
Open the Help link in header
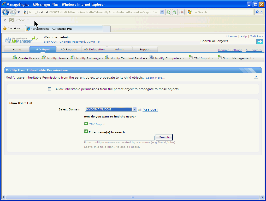pos(244,37)
